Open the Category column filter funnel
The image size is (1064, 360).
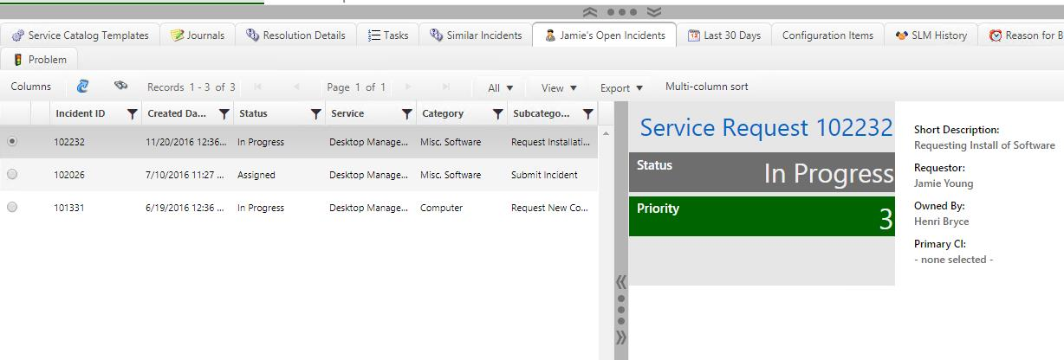click(x=497, y=114)
